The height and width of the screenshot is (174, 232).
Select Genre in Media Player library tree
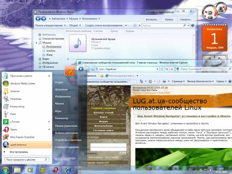click(49, 55)
